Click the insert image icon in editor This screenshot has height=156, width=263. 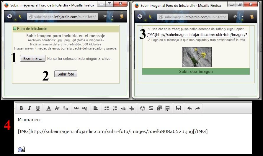coord(151,108)
